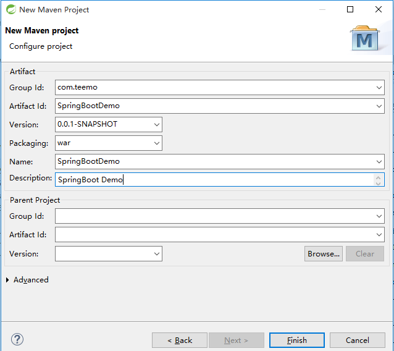Click the 'Configure project' subtitle text
The width and height of the screenshot is (394, 351).
pyautogui.click(x=41, y=46)
